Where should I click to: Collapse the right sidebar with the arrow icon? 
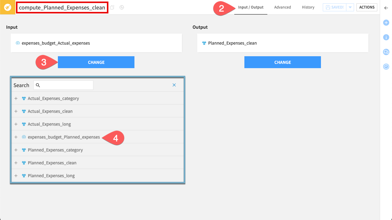pyautogui.click(x=386, y=8)
